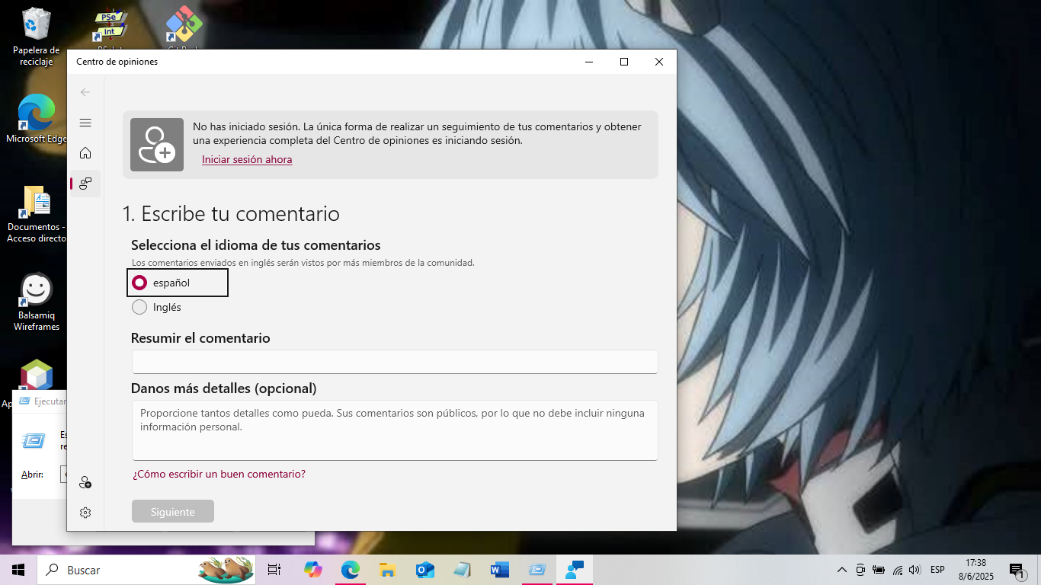The height and width of the screenshot is (585, 1041).
Task: Click the battery icon in the system tray
Action: (x=879, y=570)
